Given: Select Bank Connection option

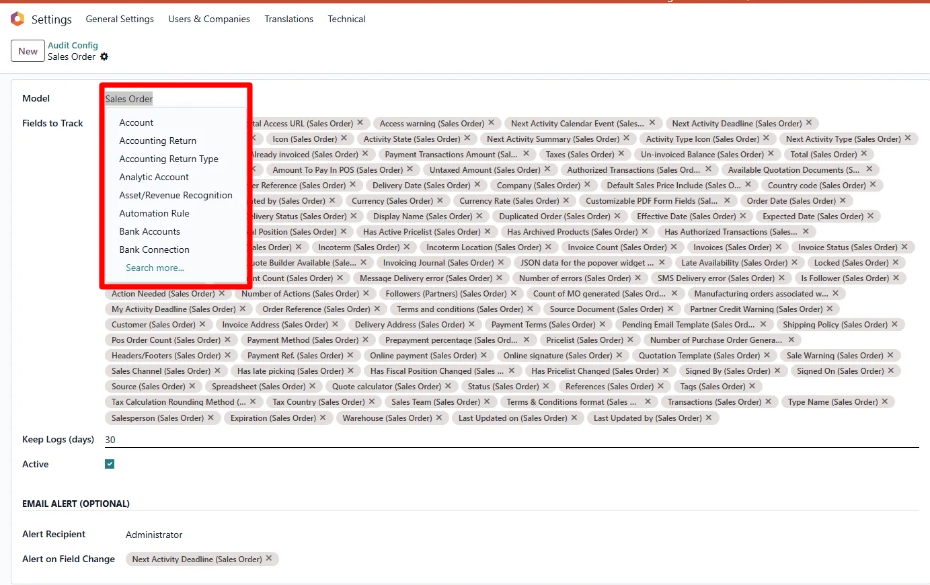Looking at the screenshot, I should [154, 249].
